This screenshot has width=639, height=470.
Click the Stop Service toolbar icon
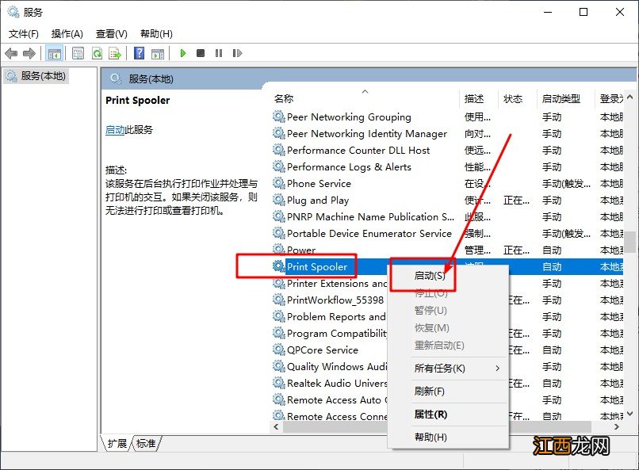pos(201,53)
